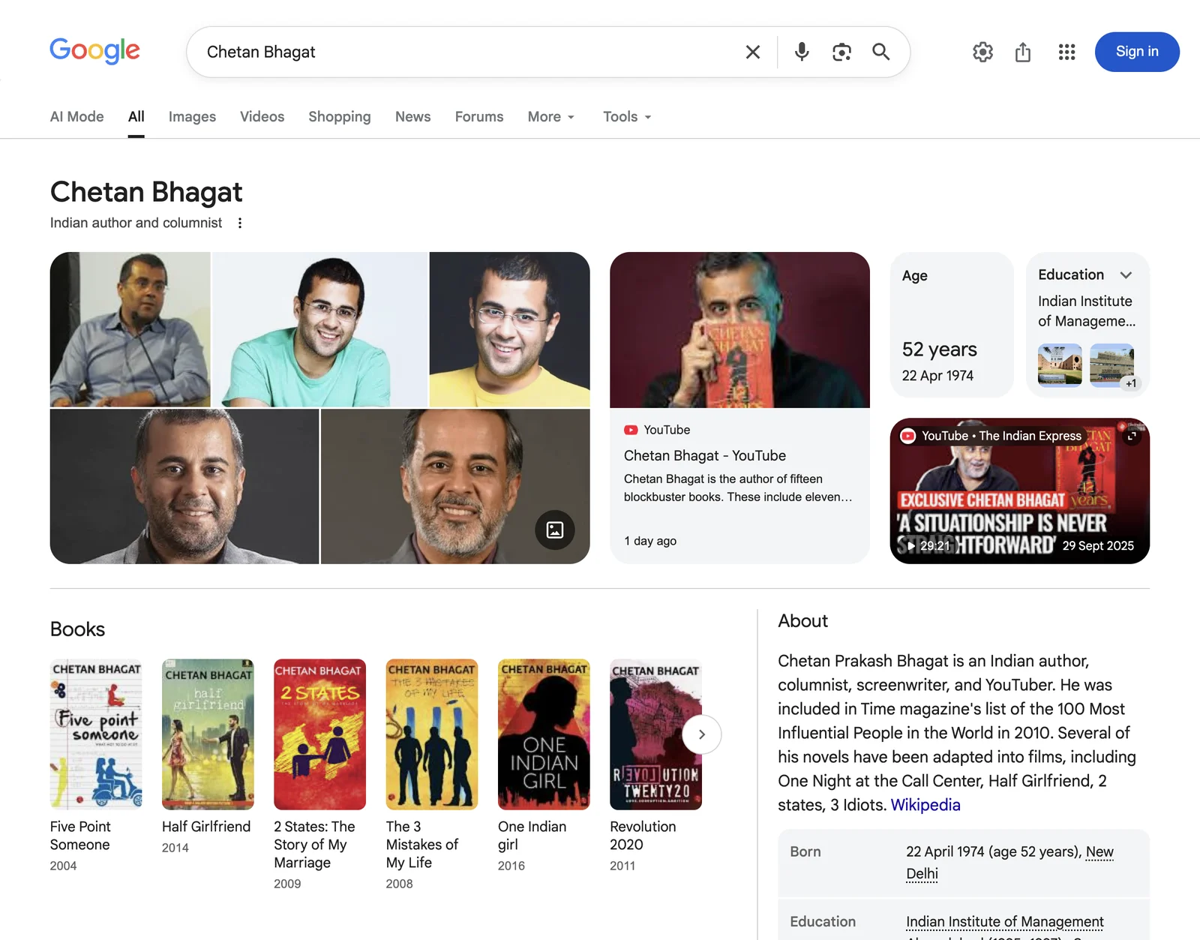Clear the search box with the X icon
This screenshot has width=1200, height=940.
(x=753, y=52)
